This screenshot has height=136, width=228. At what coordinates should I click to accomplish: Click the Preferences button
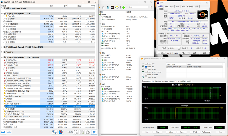206,132
